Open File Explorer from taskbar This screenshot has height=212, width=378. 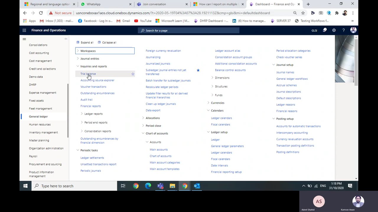point(172,186)
